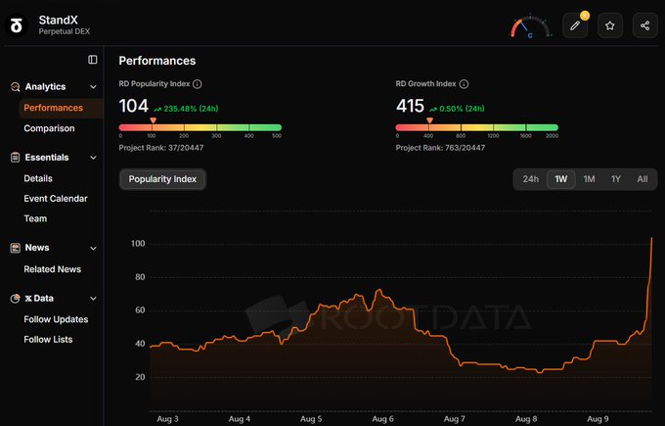
Task: Open Follow Lists
Action: (48, 340)
